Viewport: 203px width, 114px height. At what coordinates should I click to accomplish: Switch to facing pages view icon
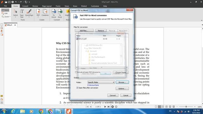(x=163, y=107)
